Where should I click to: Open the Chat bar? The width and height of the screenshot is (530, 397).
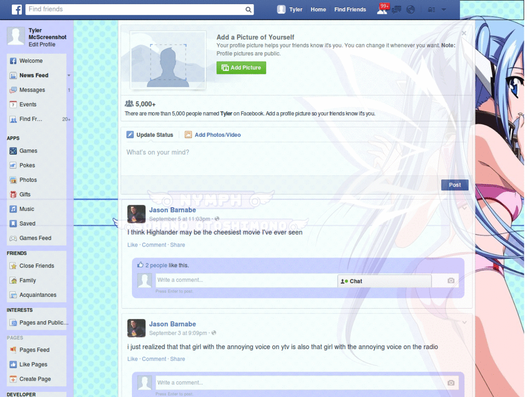tap(385, 281)
